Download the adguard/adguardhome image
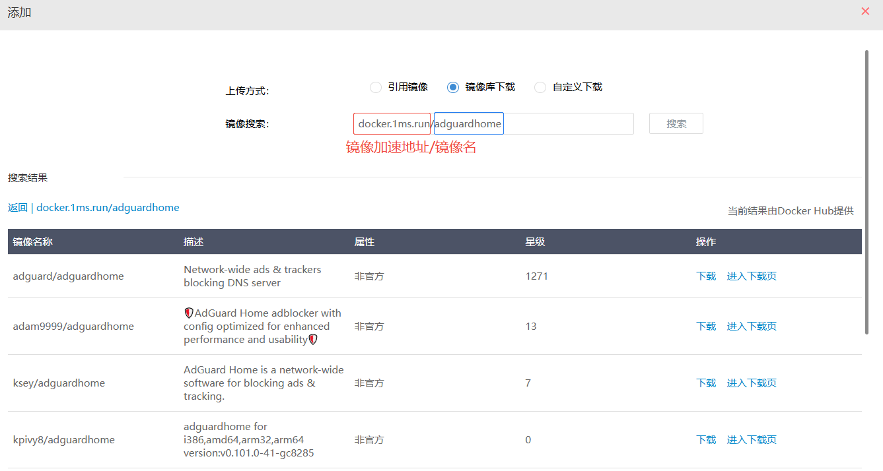883x471 pixels. coord(706,276)
